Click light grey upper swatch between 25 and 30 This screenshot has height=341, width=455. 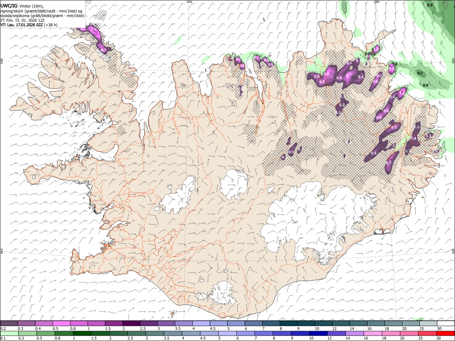[x=428, y=323]
